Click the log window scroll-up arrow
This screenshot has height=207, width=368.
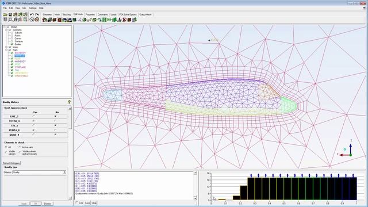pyautogui.click(x=195, y=173)
